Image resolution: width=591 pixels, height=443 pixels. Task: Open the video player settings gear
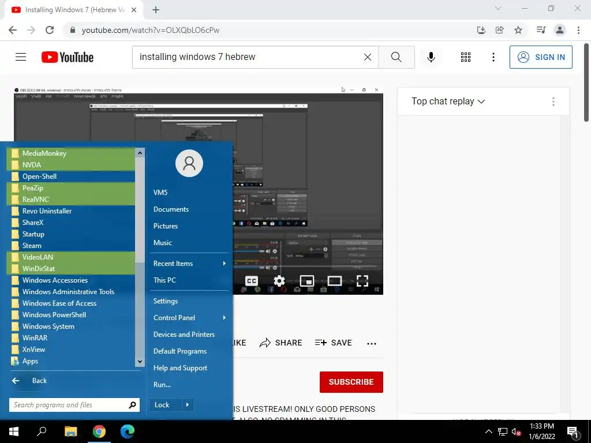[279, 281]
